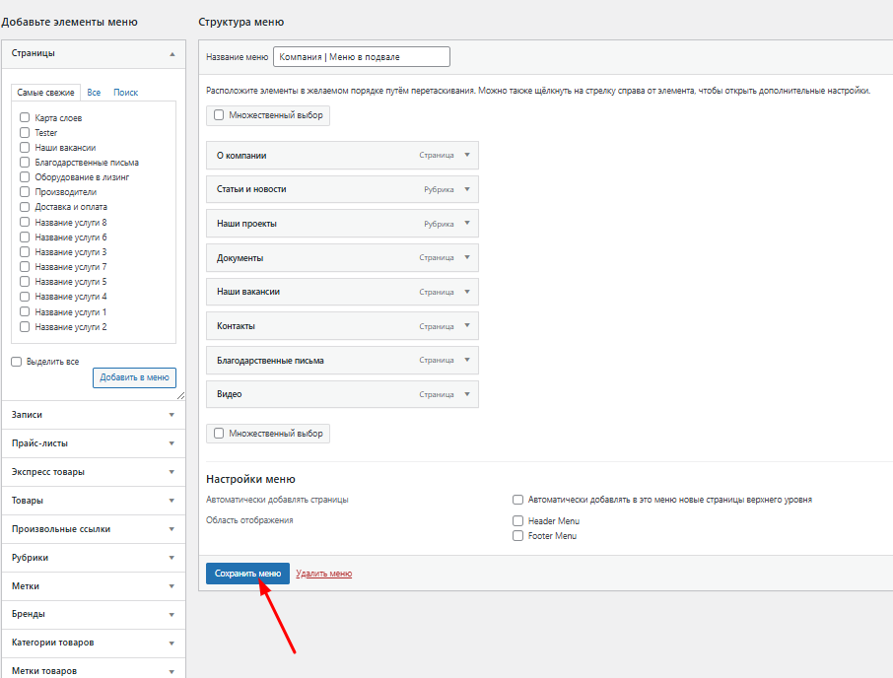
Task: Check the Карта слоев page checkbox
Action: pos(25,118)
